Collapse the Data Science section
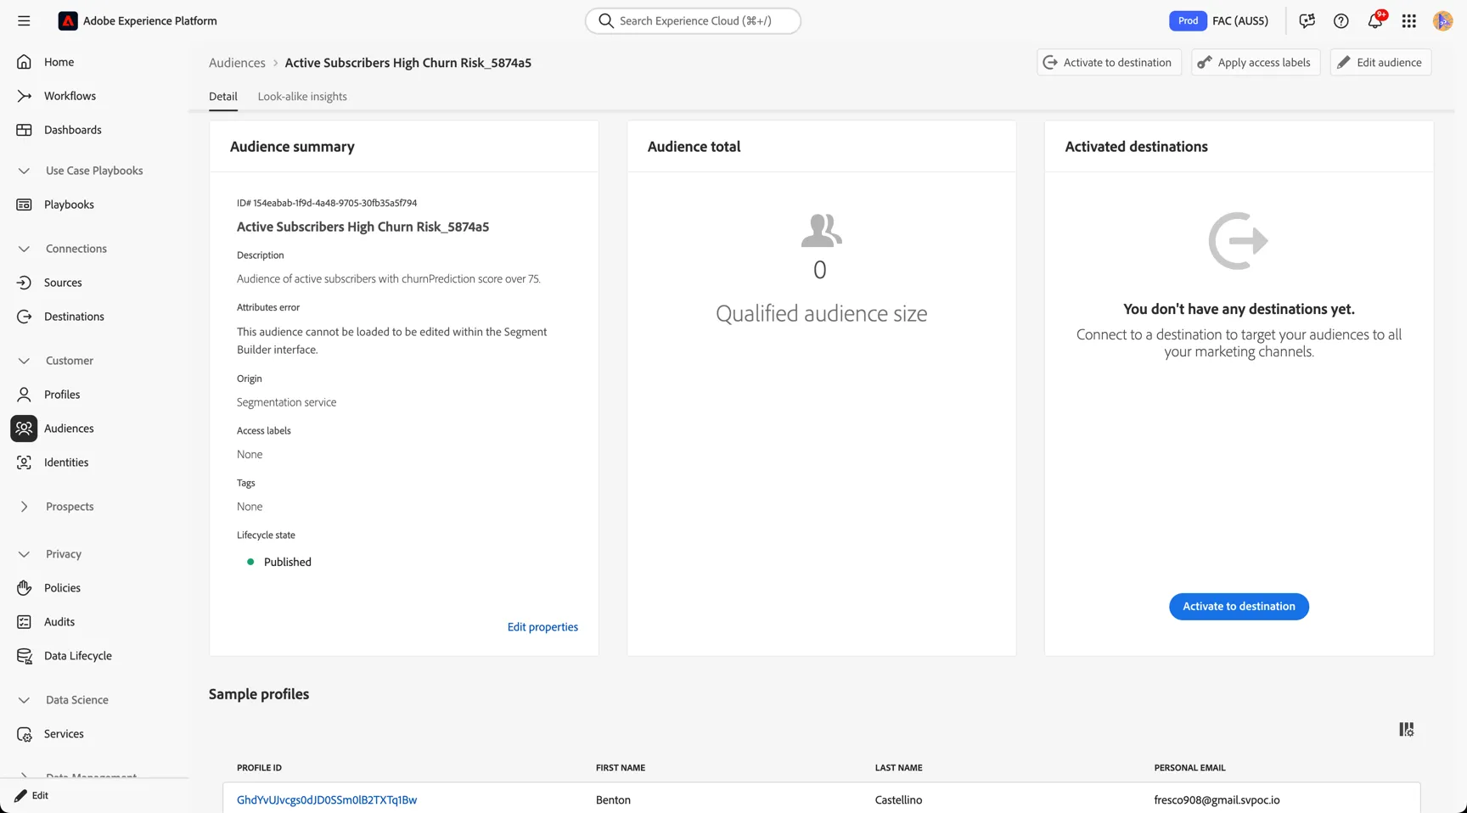 (24, 700)
